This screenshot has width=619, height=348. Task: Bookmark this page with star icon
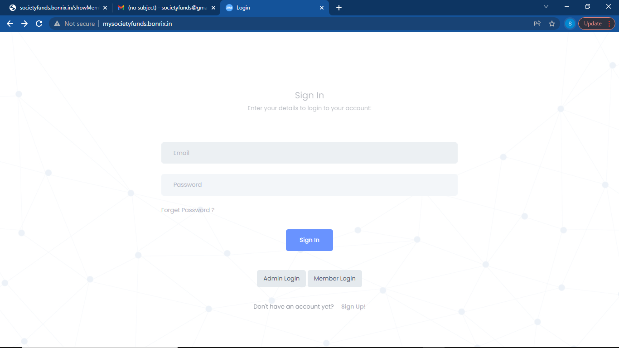pos(552,24)
